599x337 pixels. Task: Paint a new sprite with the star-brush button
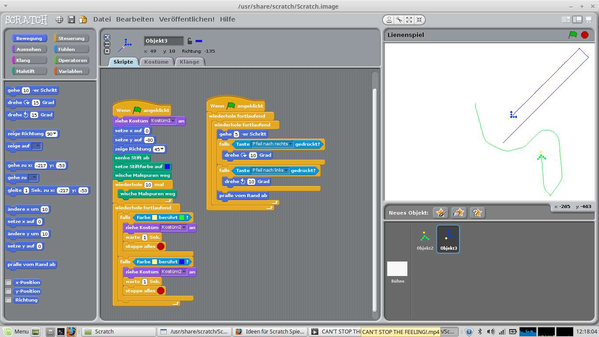tap(441, 212)
